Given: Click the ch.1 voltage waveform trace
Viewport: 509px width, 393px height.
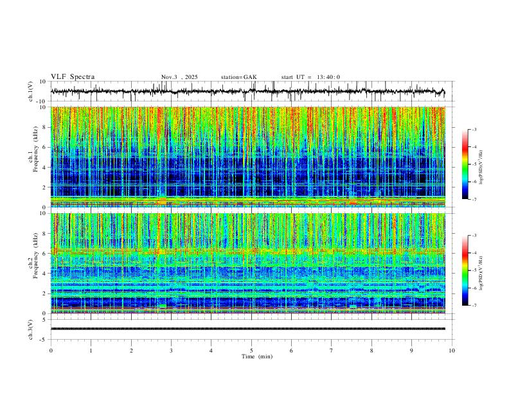Looking at the screenshot, I should (x=247, y=91).
